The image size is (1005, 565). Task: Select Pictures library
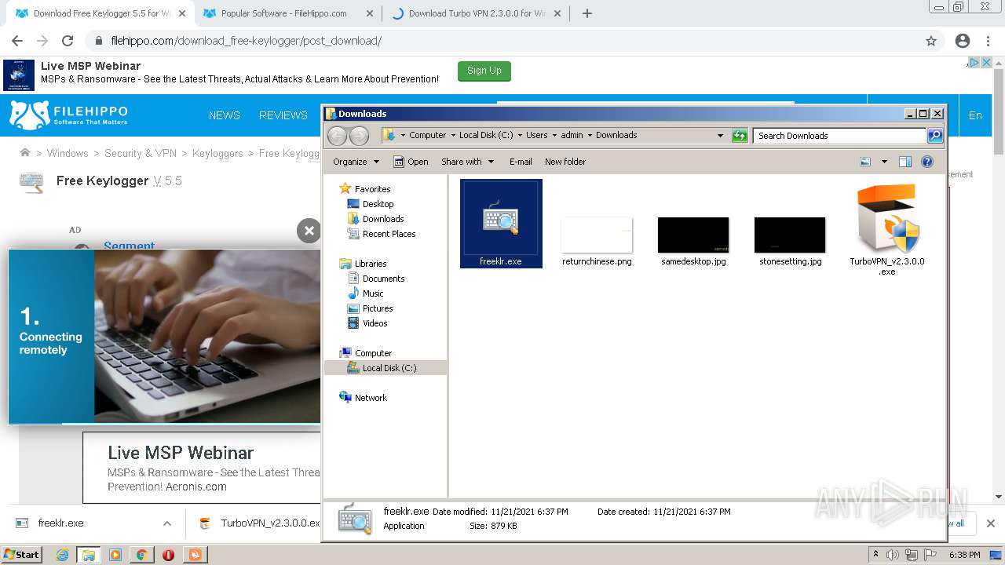pyautogui.click(x=378, y=308)
